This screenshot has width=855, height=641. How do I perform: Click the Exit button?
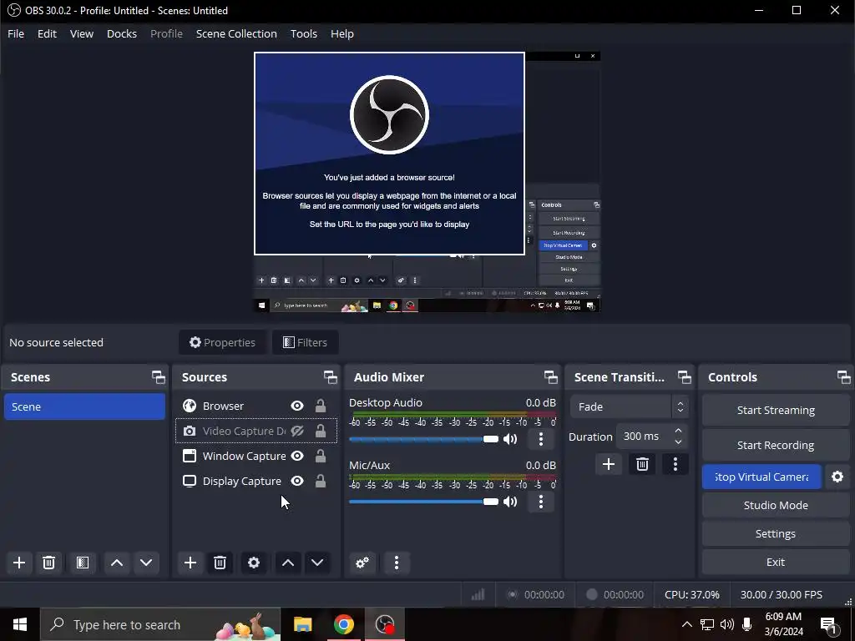776,562
